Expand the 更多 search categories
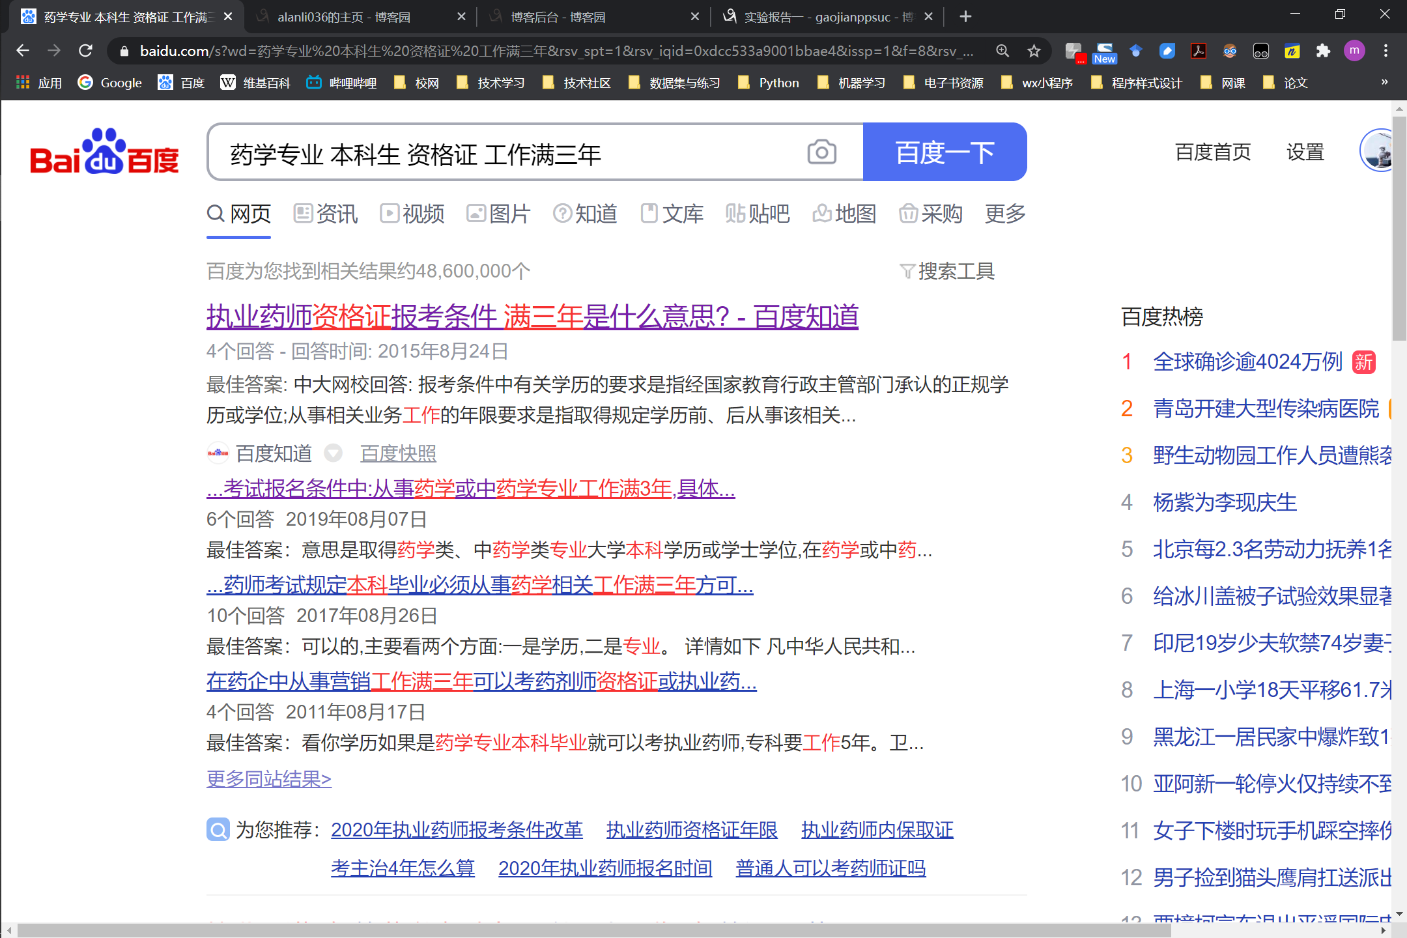The width and height of the screenshot is (1407, 938). (x=1005, y=214)
